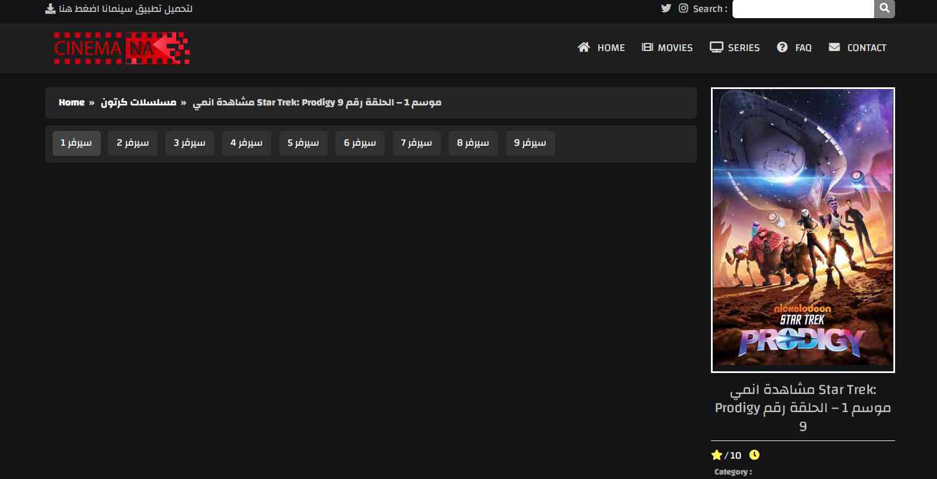Open the Home menu item
Image resolution: width=937 pixels, height=479 pixels.
tap(601, 48)
